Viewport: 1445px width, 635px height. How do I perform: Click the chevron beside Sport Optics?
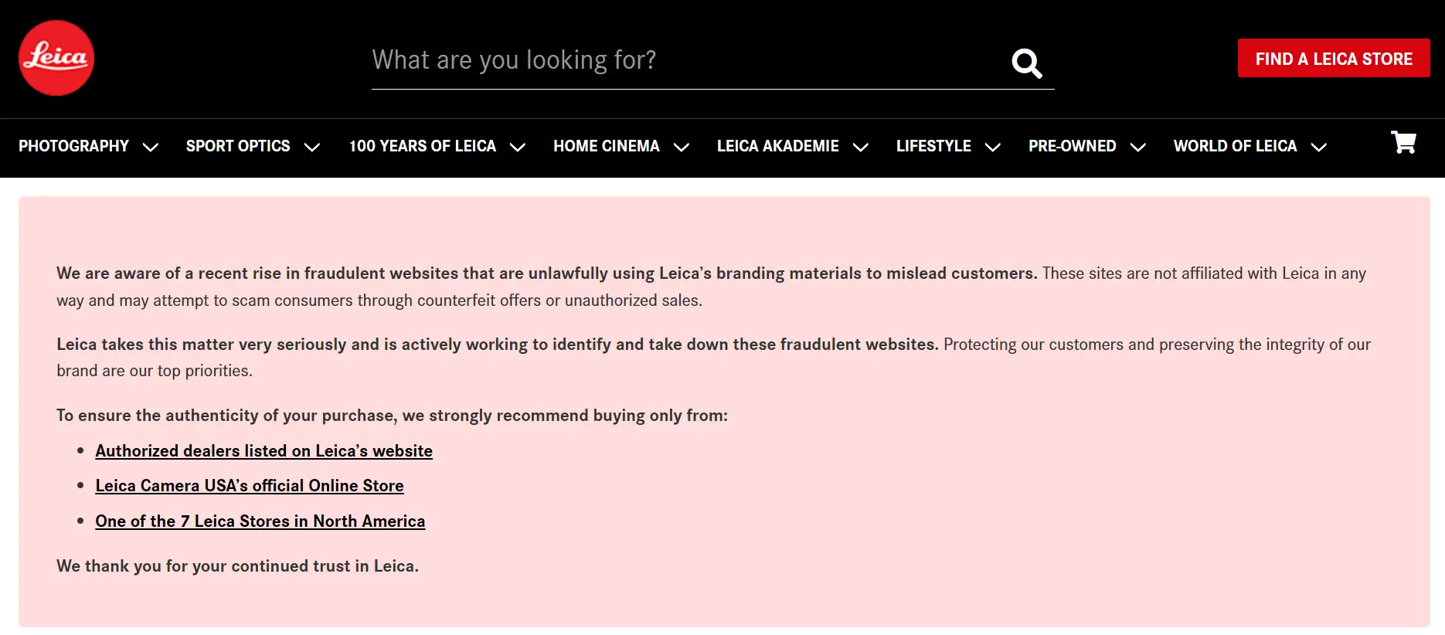312,147
